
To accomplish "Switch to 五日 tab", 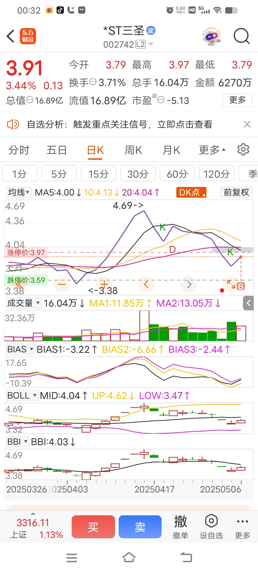I will point(57,150).
